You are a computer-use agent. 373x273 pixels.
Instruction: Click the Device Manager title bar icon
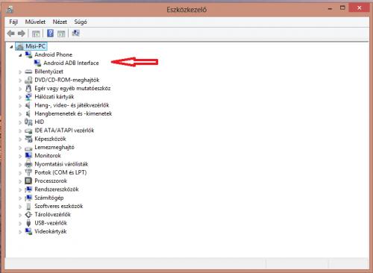coord(10,10)
